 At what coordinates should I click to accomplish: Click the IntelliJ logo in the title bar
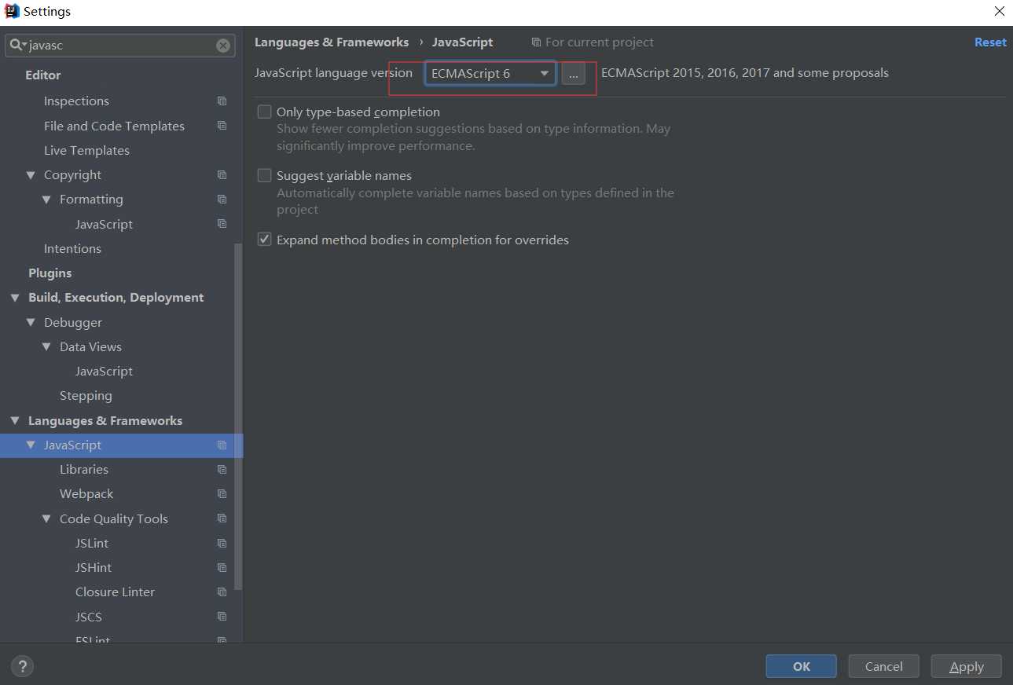[x=12, y=11]
